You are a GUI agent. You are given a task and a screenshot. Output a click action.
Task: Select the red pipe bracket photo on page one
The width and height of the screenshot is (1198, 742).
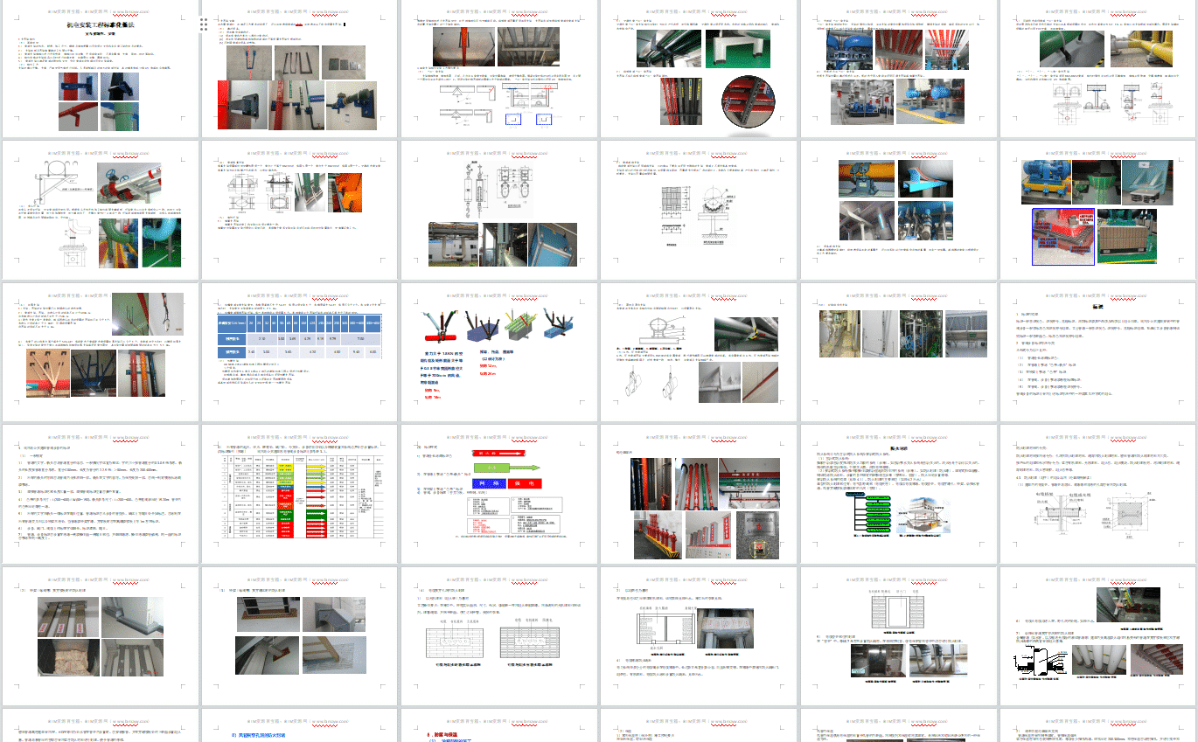[x=79, y=116]
